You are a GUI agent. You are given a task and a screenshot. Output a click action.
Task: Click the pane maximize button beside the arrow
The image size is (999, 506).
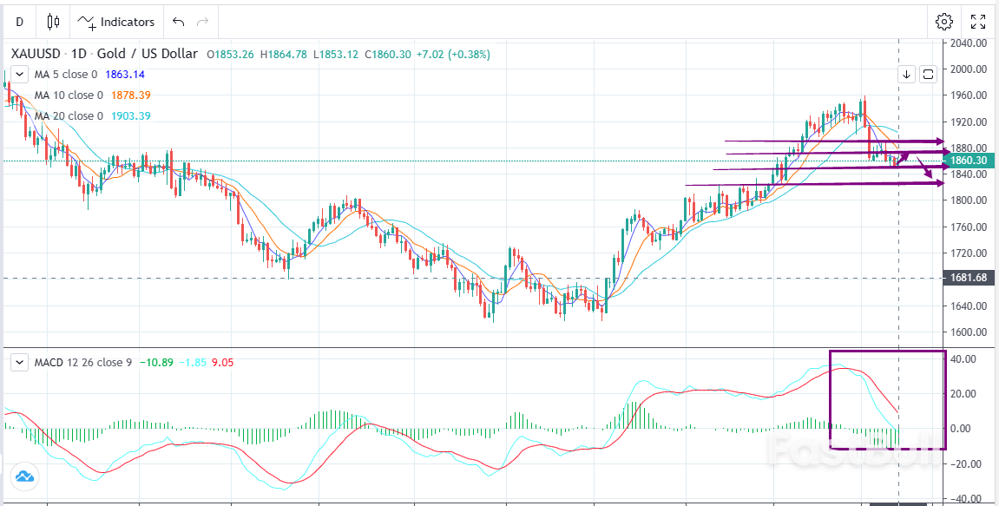click(929, 75)
